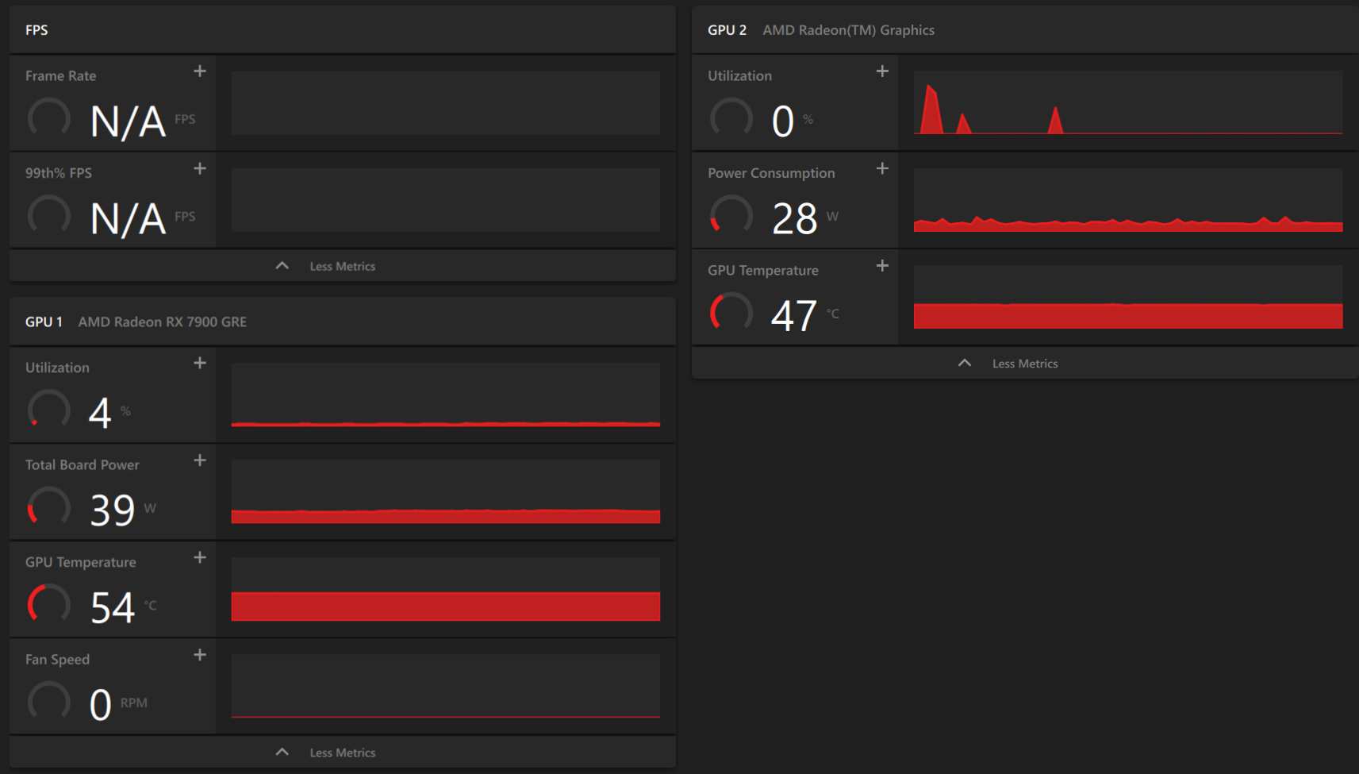Click the plus icon beside Power Consumption

tap(882, 168)
